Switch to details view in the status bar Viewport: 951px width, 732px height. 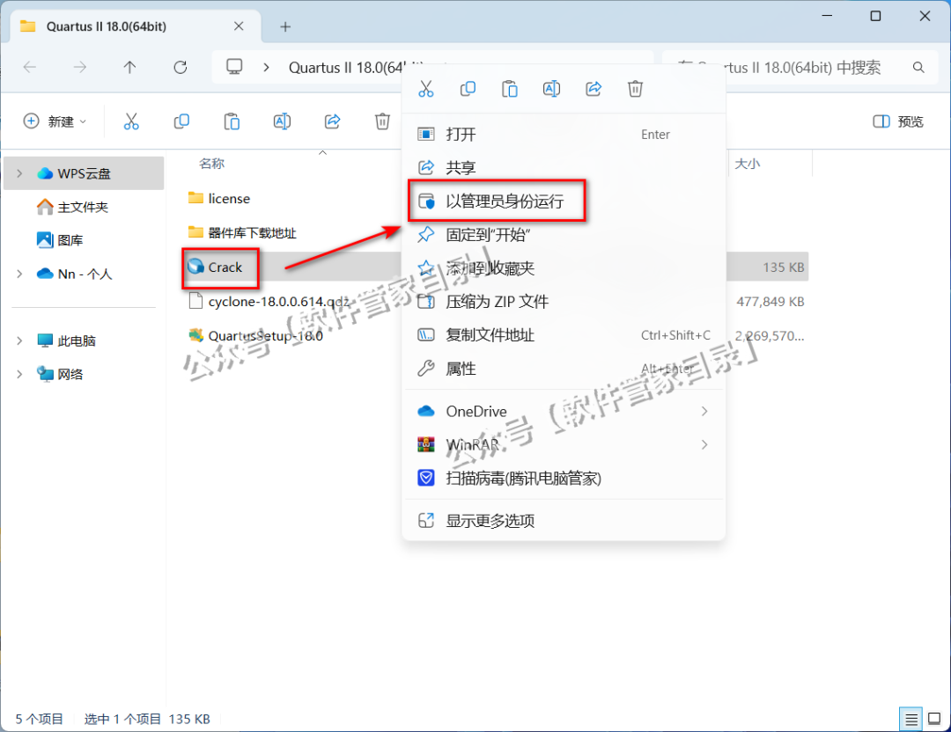click(x=910, y=719)
